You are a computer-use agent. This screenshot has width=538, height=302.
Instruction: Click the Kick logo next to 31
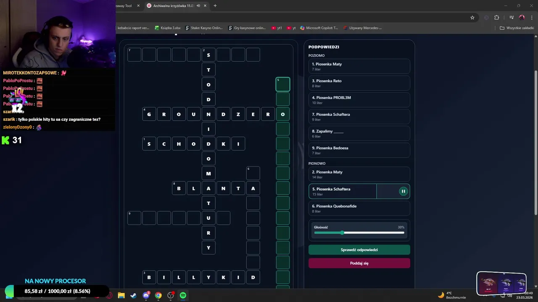(x=5, y=140)
